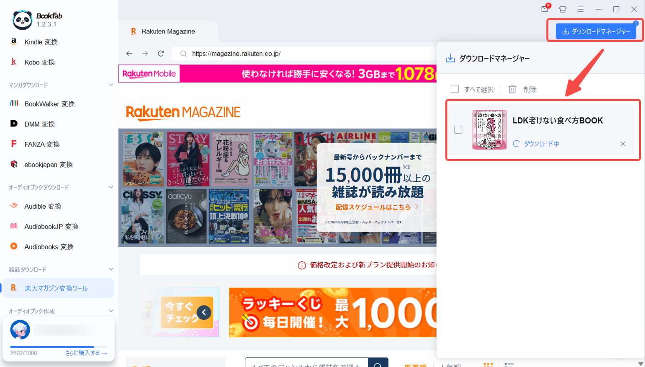Collapse 雑誌ダウンロード section
The height and width of the screenshot is (367, 645).
(x=111, y=269)
